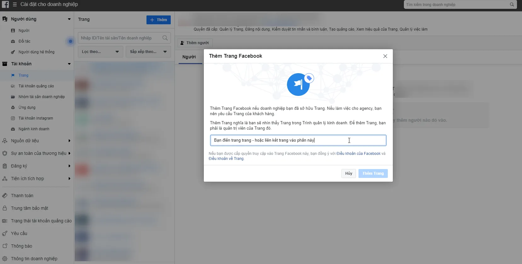The image size is (522, 264).
Task: Open the Lọc theo dropdown
Action: point(100,52)
